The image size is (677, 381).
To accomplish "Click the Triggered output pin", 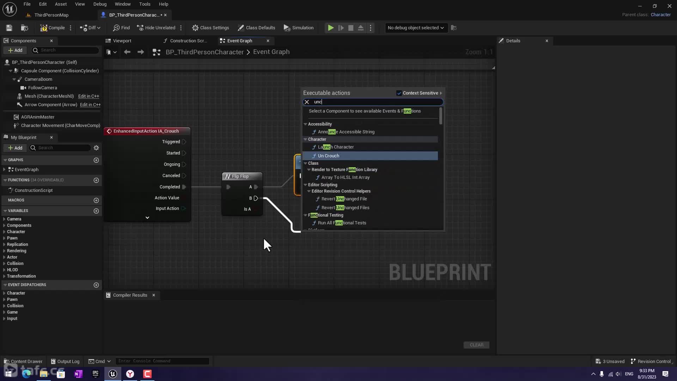I will coord(184,142).
